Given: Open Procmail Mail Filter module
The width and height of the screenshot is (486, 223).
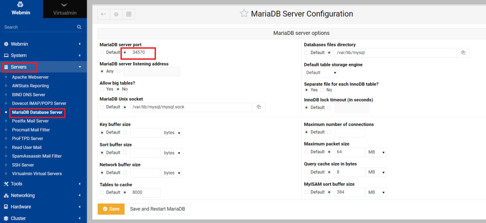Looking at the screenshot, I should 31,130.
